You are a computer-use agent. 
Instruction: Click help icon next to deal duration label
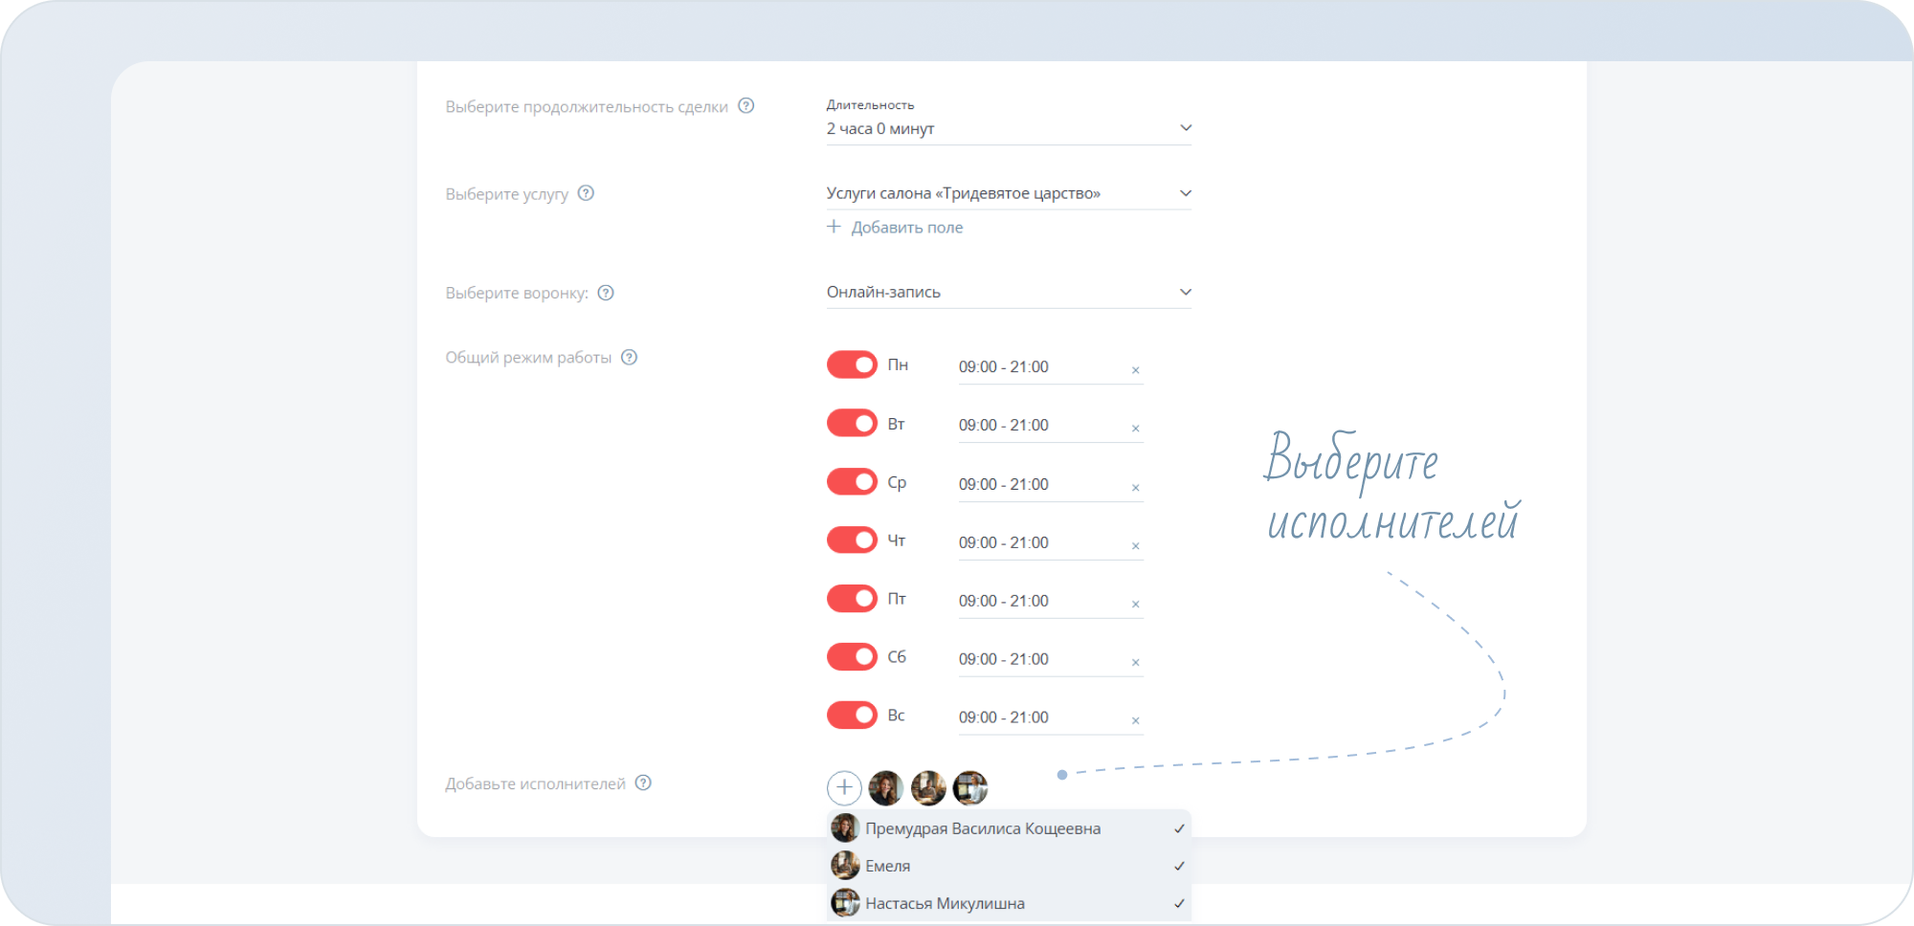[746, 106]
